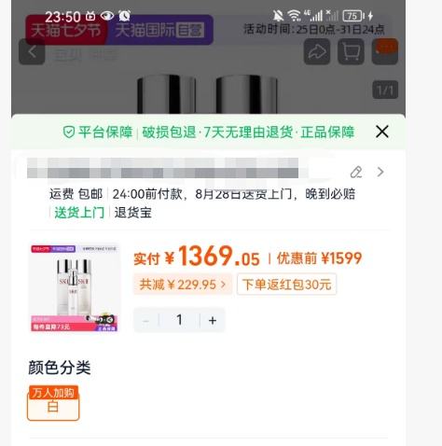Open the SK-II product thumbnail image
Screen dimensions: 442x446
(x=75, y=288)
